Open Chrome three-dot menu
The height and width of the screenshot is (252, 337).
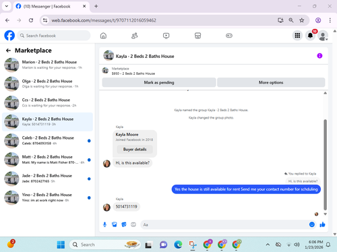point(330,20)
